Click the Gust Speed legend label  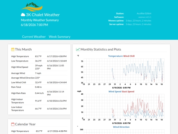coord(128,92)
